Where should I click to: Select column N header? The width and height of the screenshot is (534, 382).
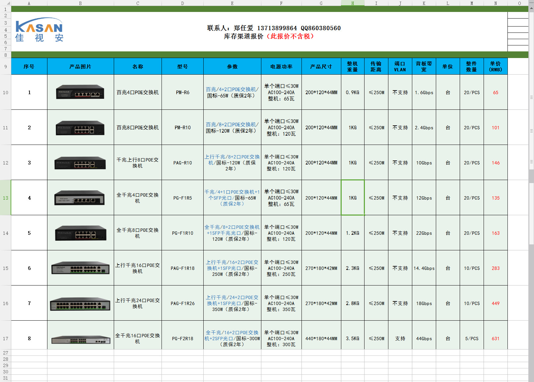(x=496, y=3)
